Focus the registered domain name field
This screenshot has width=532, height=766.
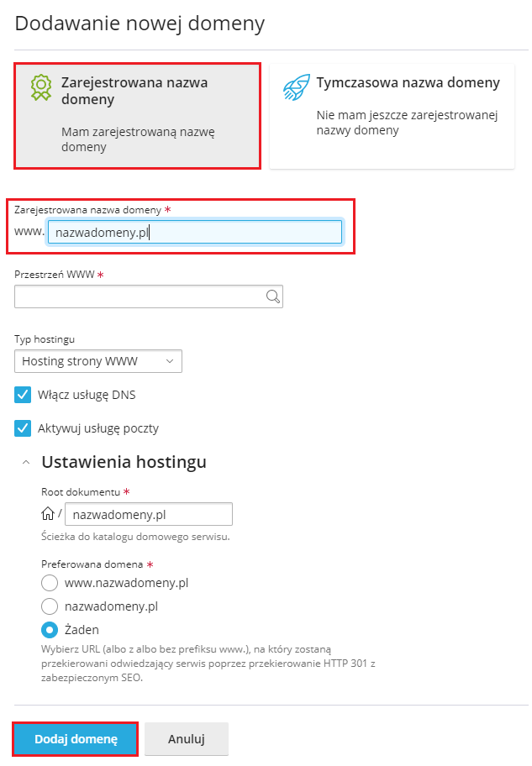pyautogui.click(x=195, y=232)
